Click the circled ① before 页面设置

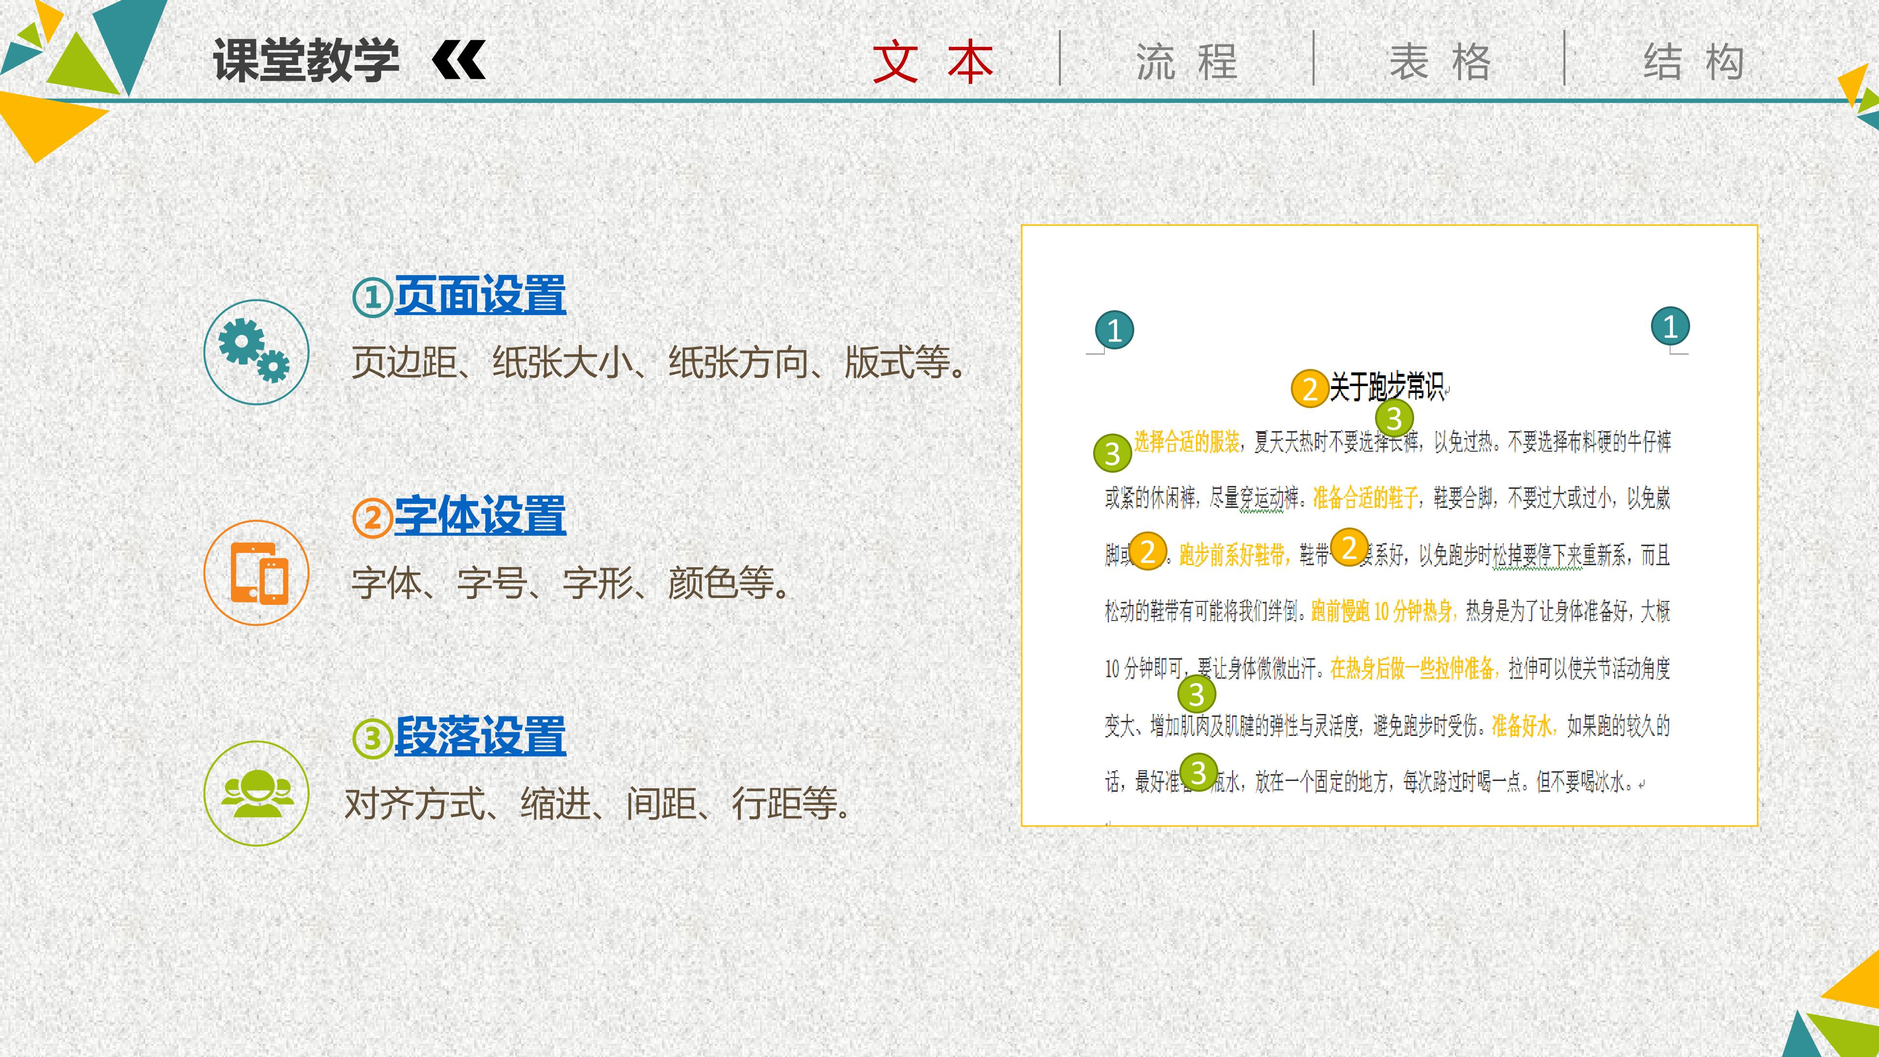(x=373, y=298)
